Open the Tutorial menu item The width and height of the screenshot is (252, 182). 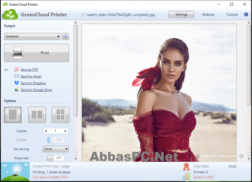click(232, 15)
